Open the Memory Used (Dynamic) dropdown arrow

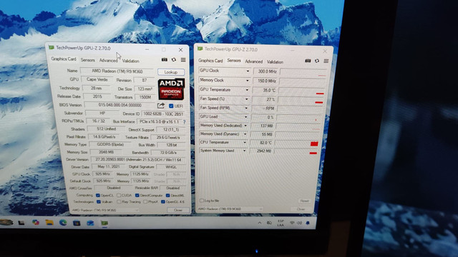tap(245, 134)
